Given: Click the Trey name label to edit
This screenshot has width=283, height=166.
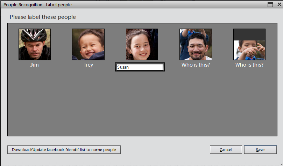Looking at the screenshot, I should point(88,65).
